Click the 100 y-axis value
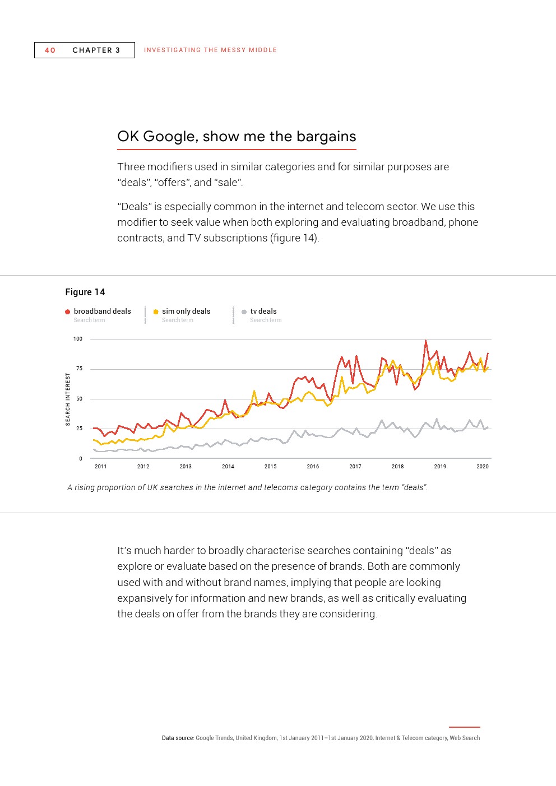The image size is (556, 786). pyautogui.click(x=78, y=339)
